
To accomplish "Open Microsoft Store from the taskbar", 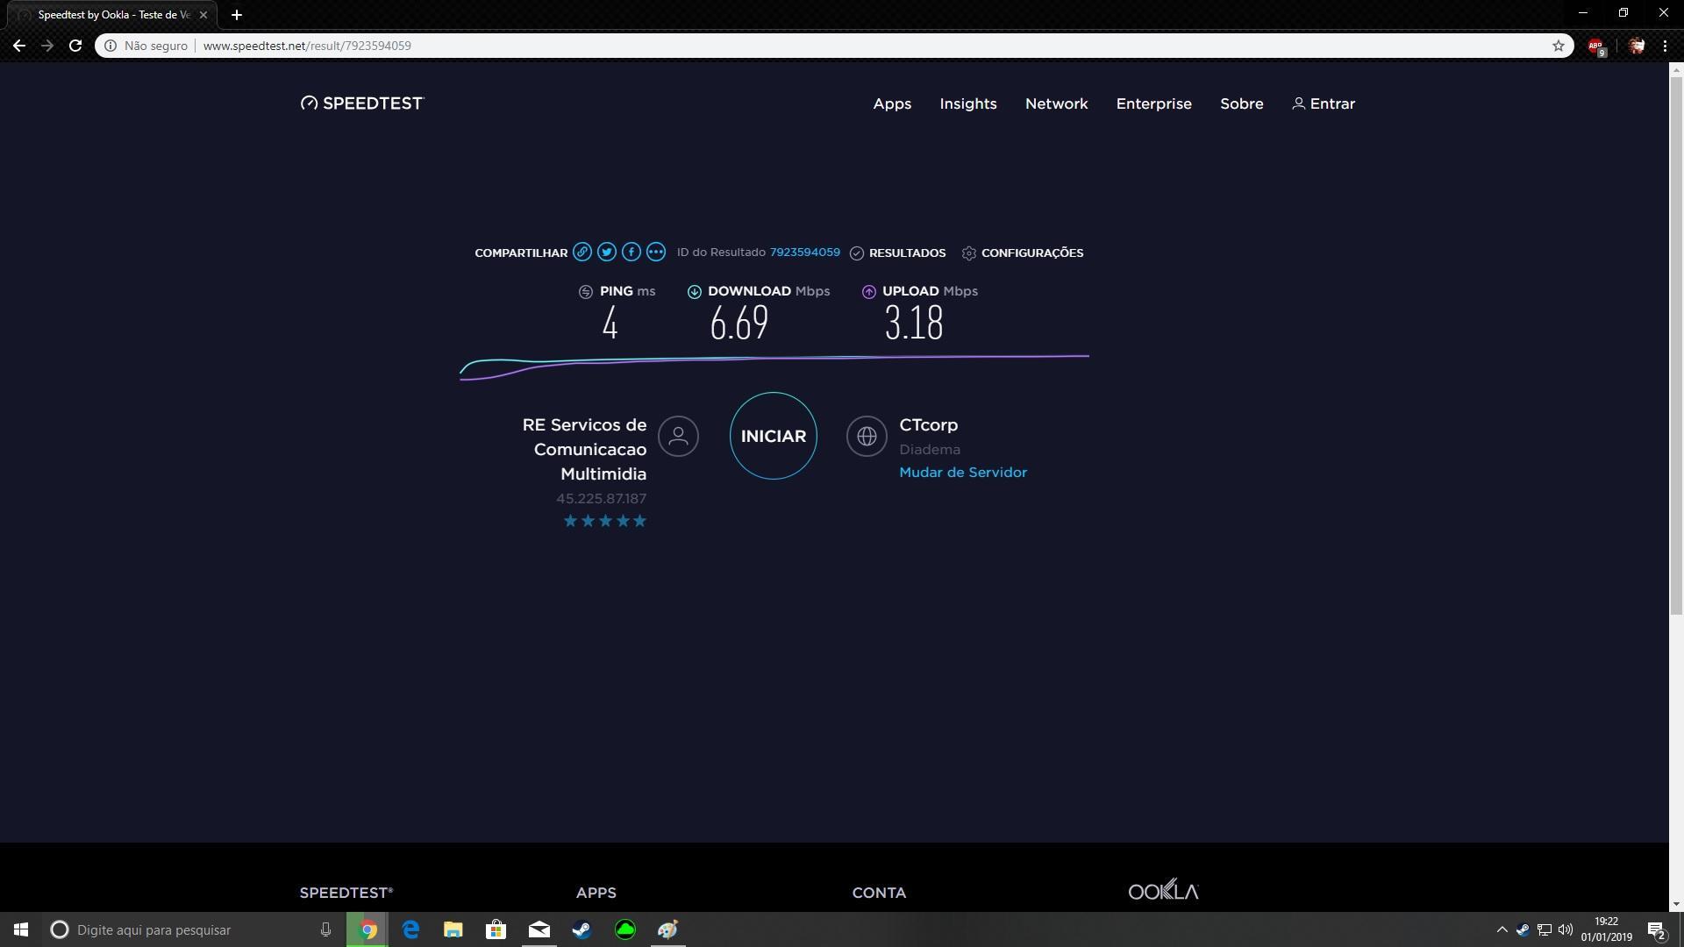I will [x=496, y=929].
